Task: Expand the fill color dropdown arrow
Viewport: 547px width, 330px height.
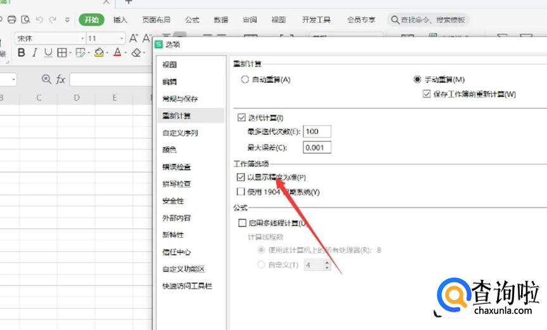Action: click(x=107, y=53)
